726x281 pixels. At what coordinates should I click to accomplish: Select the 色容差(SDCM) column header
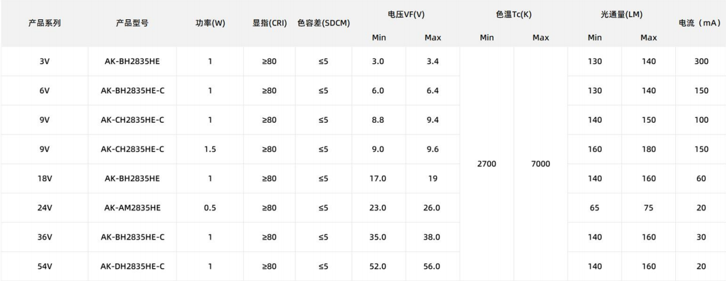pyautogui.click(x=322, y=24)
